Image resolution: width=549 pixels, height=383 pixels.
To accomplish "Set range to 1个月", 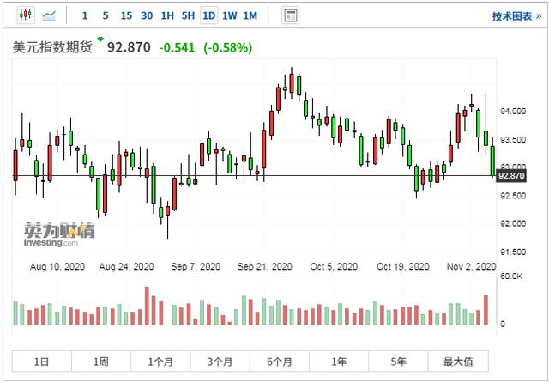I will [x=160, y=362].
